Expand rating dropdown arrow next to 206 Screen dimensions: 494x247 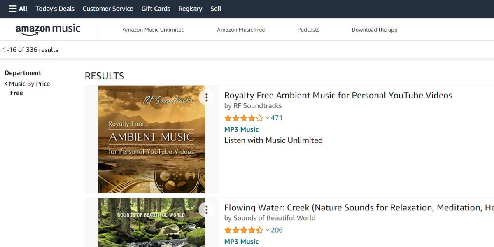coord(267,230)
